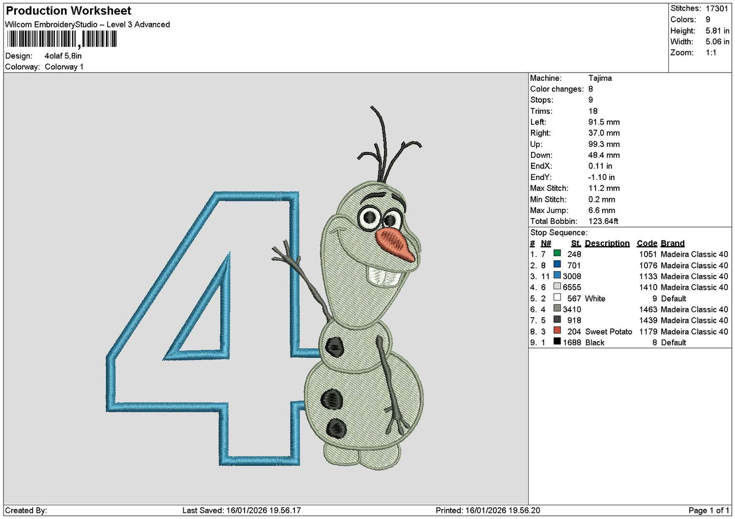This screenshot has width=735, height=519.
Task: Click the Total Bobbin value '123.64ft'
Action: 603,221
